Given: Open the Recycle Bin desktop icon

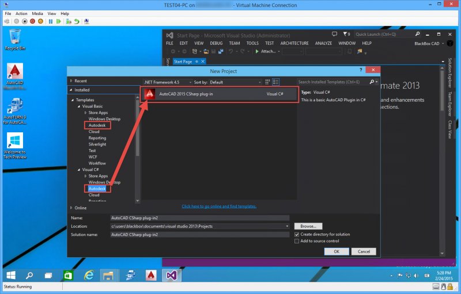Looking at the screenshot, I should [15, 40].
